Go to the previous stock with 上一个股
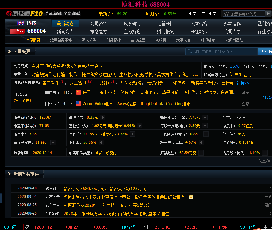The width and height of the screenshot is (272, 230). pyautogui.click(x=189, y=14)
